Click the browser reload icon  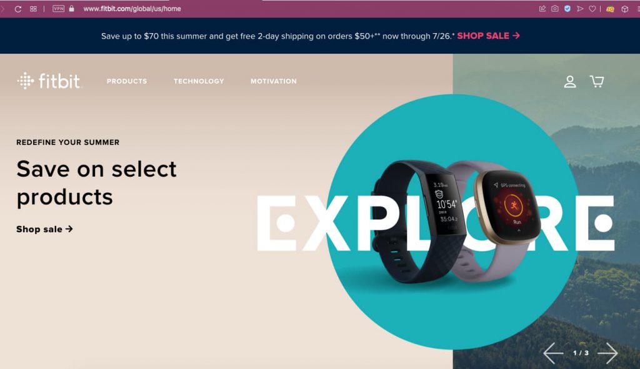pyautogui.click(x=18, y=9)
